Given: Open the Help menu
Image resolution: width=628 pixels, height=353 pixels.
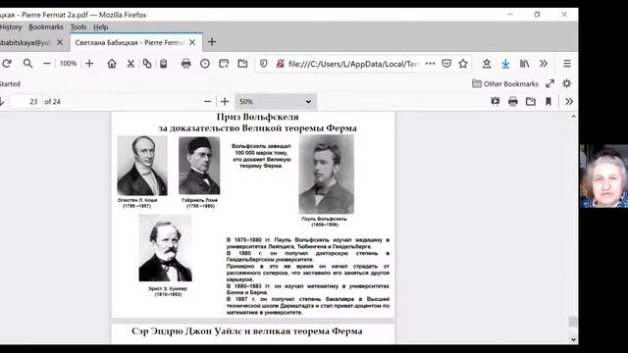Looking at the screenshot, I should [100, 26].
